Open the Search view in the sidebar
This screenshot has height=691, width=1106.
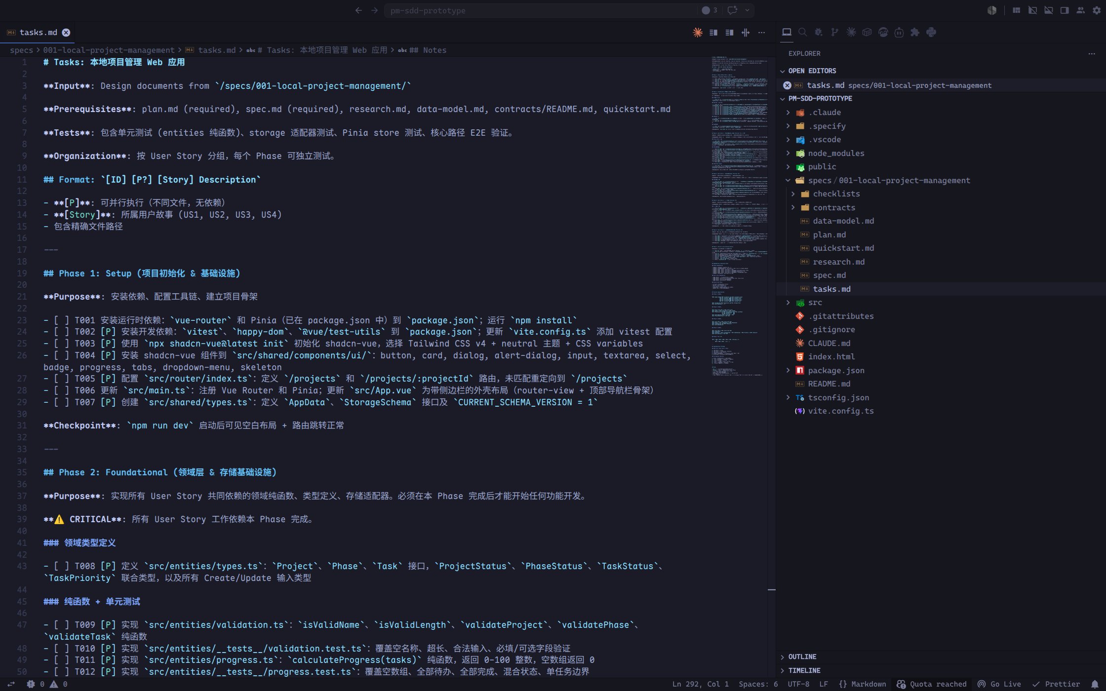point(803,32)
